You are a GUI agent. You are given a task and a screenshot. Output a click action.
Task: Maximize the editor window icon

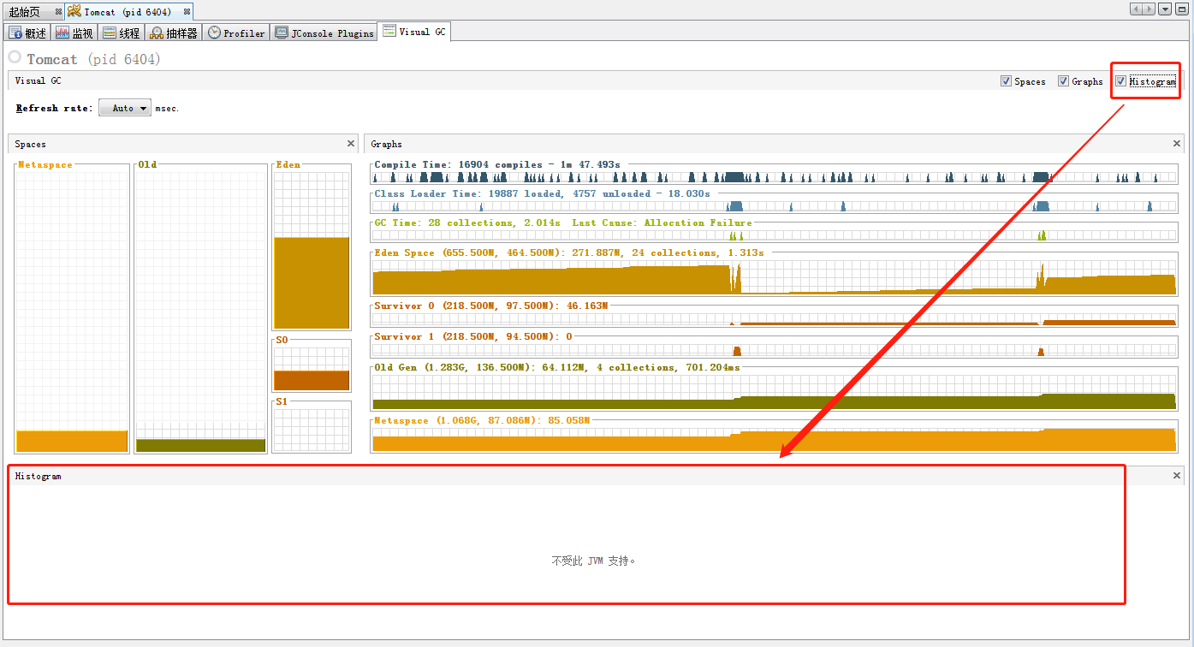(1182, 9)
